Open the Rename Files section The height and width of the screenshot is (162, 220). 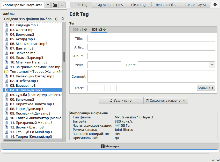point(166,5)
